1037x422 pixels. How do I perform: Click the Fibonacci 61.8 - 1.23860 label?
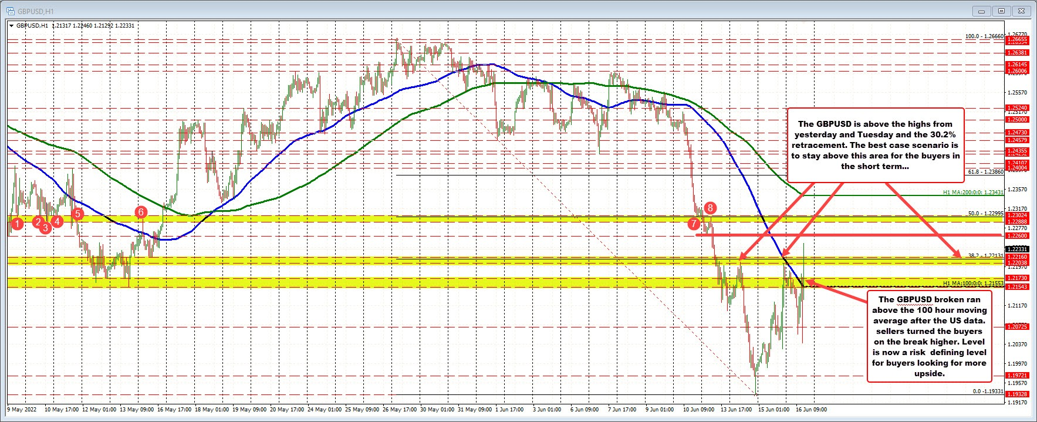click(986, 172)
